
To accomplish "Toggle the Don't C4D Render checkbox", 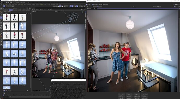I will coord(154,7).
